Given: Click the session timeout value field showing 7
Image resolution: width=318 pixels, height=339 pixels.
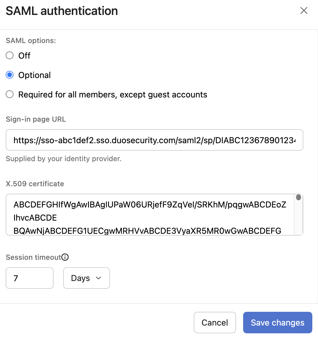Looking at the screenshot, I should click(29, 278).
